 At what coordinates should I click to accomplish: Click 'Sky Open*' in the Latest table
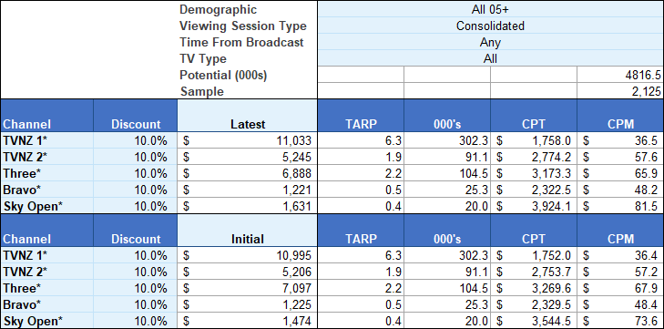pyautogui.click(x=47, y=206)
